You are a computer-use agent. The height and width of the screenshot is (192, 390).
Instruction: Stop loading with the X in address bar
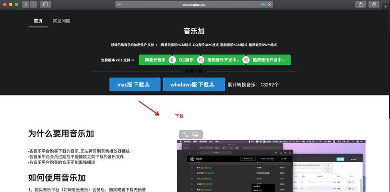pyautogui.click(x=270, y=4)
